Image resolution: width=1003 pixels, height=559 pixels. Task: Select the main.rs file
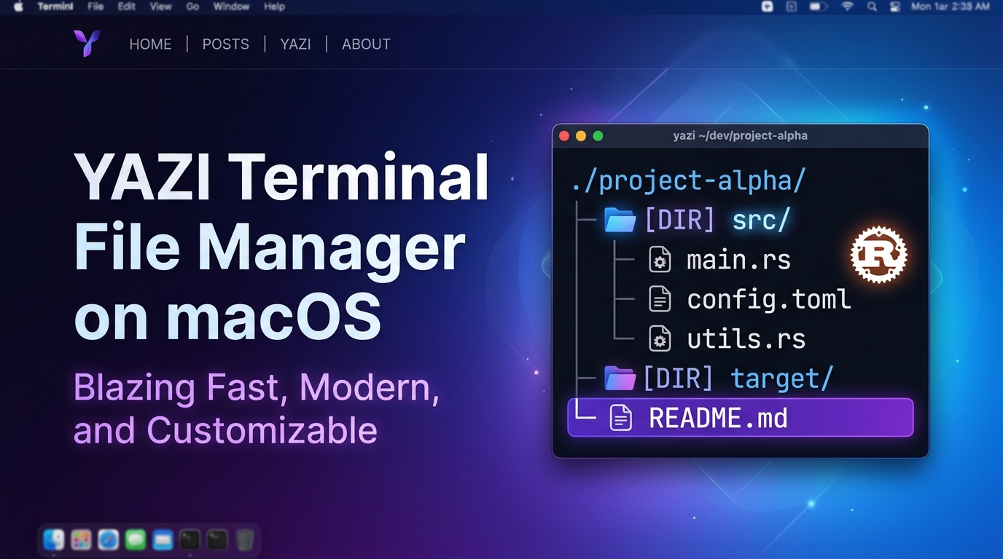(x=738, y=261)
